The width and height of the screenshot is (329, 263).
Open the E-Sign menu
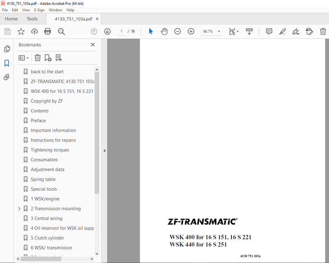coord(39,10)
